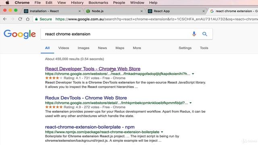Viewport: 258px width, 145px height.
Task: Click the React Developer Tools webstore URL
Action: tap(117, 74)
